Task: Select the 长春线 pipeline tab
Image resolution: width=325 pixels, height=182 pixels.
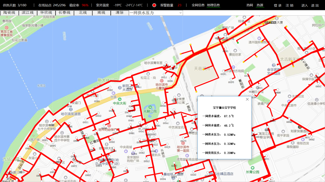Action: 65,13
